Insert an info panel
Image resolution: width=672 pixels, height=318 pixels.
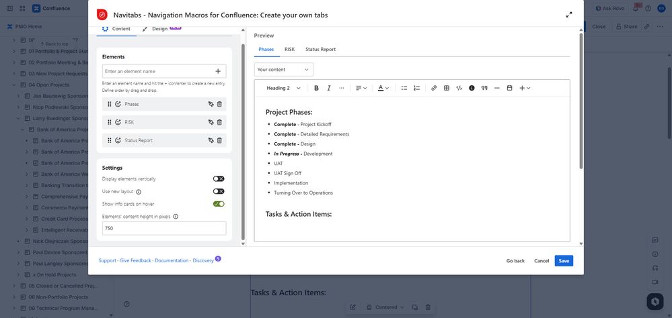[x=472, y=88]
